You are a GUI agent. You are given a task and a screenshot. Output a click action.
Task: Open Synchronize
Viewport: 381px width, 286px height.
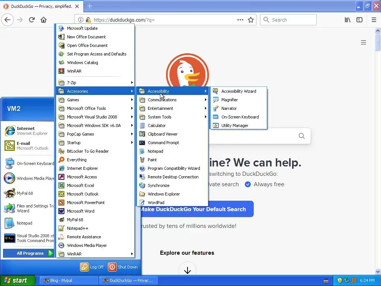(x=172, y=185)
